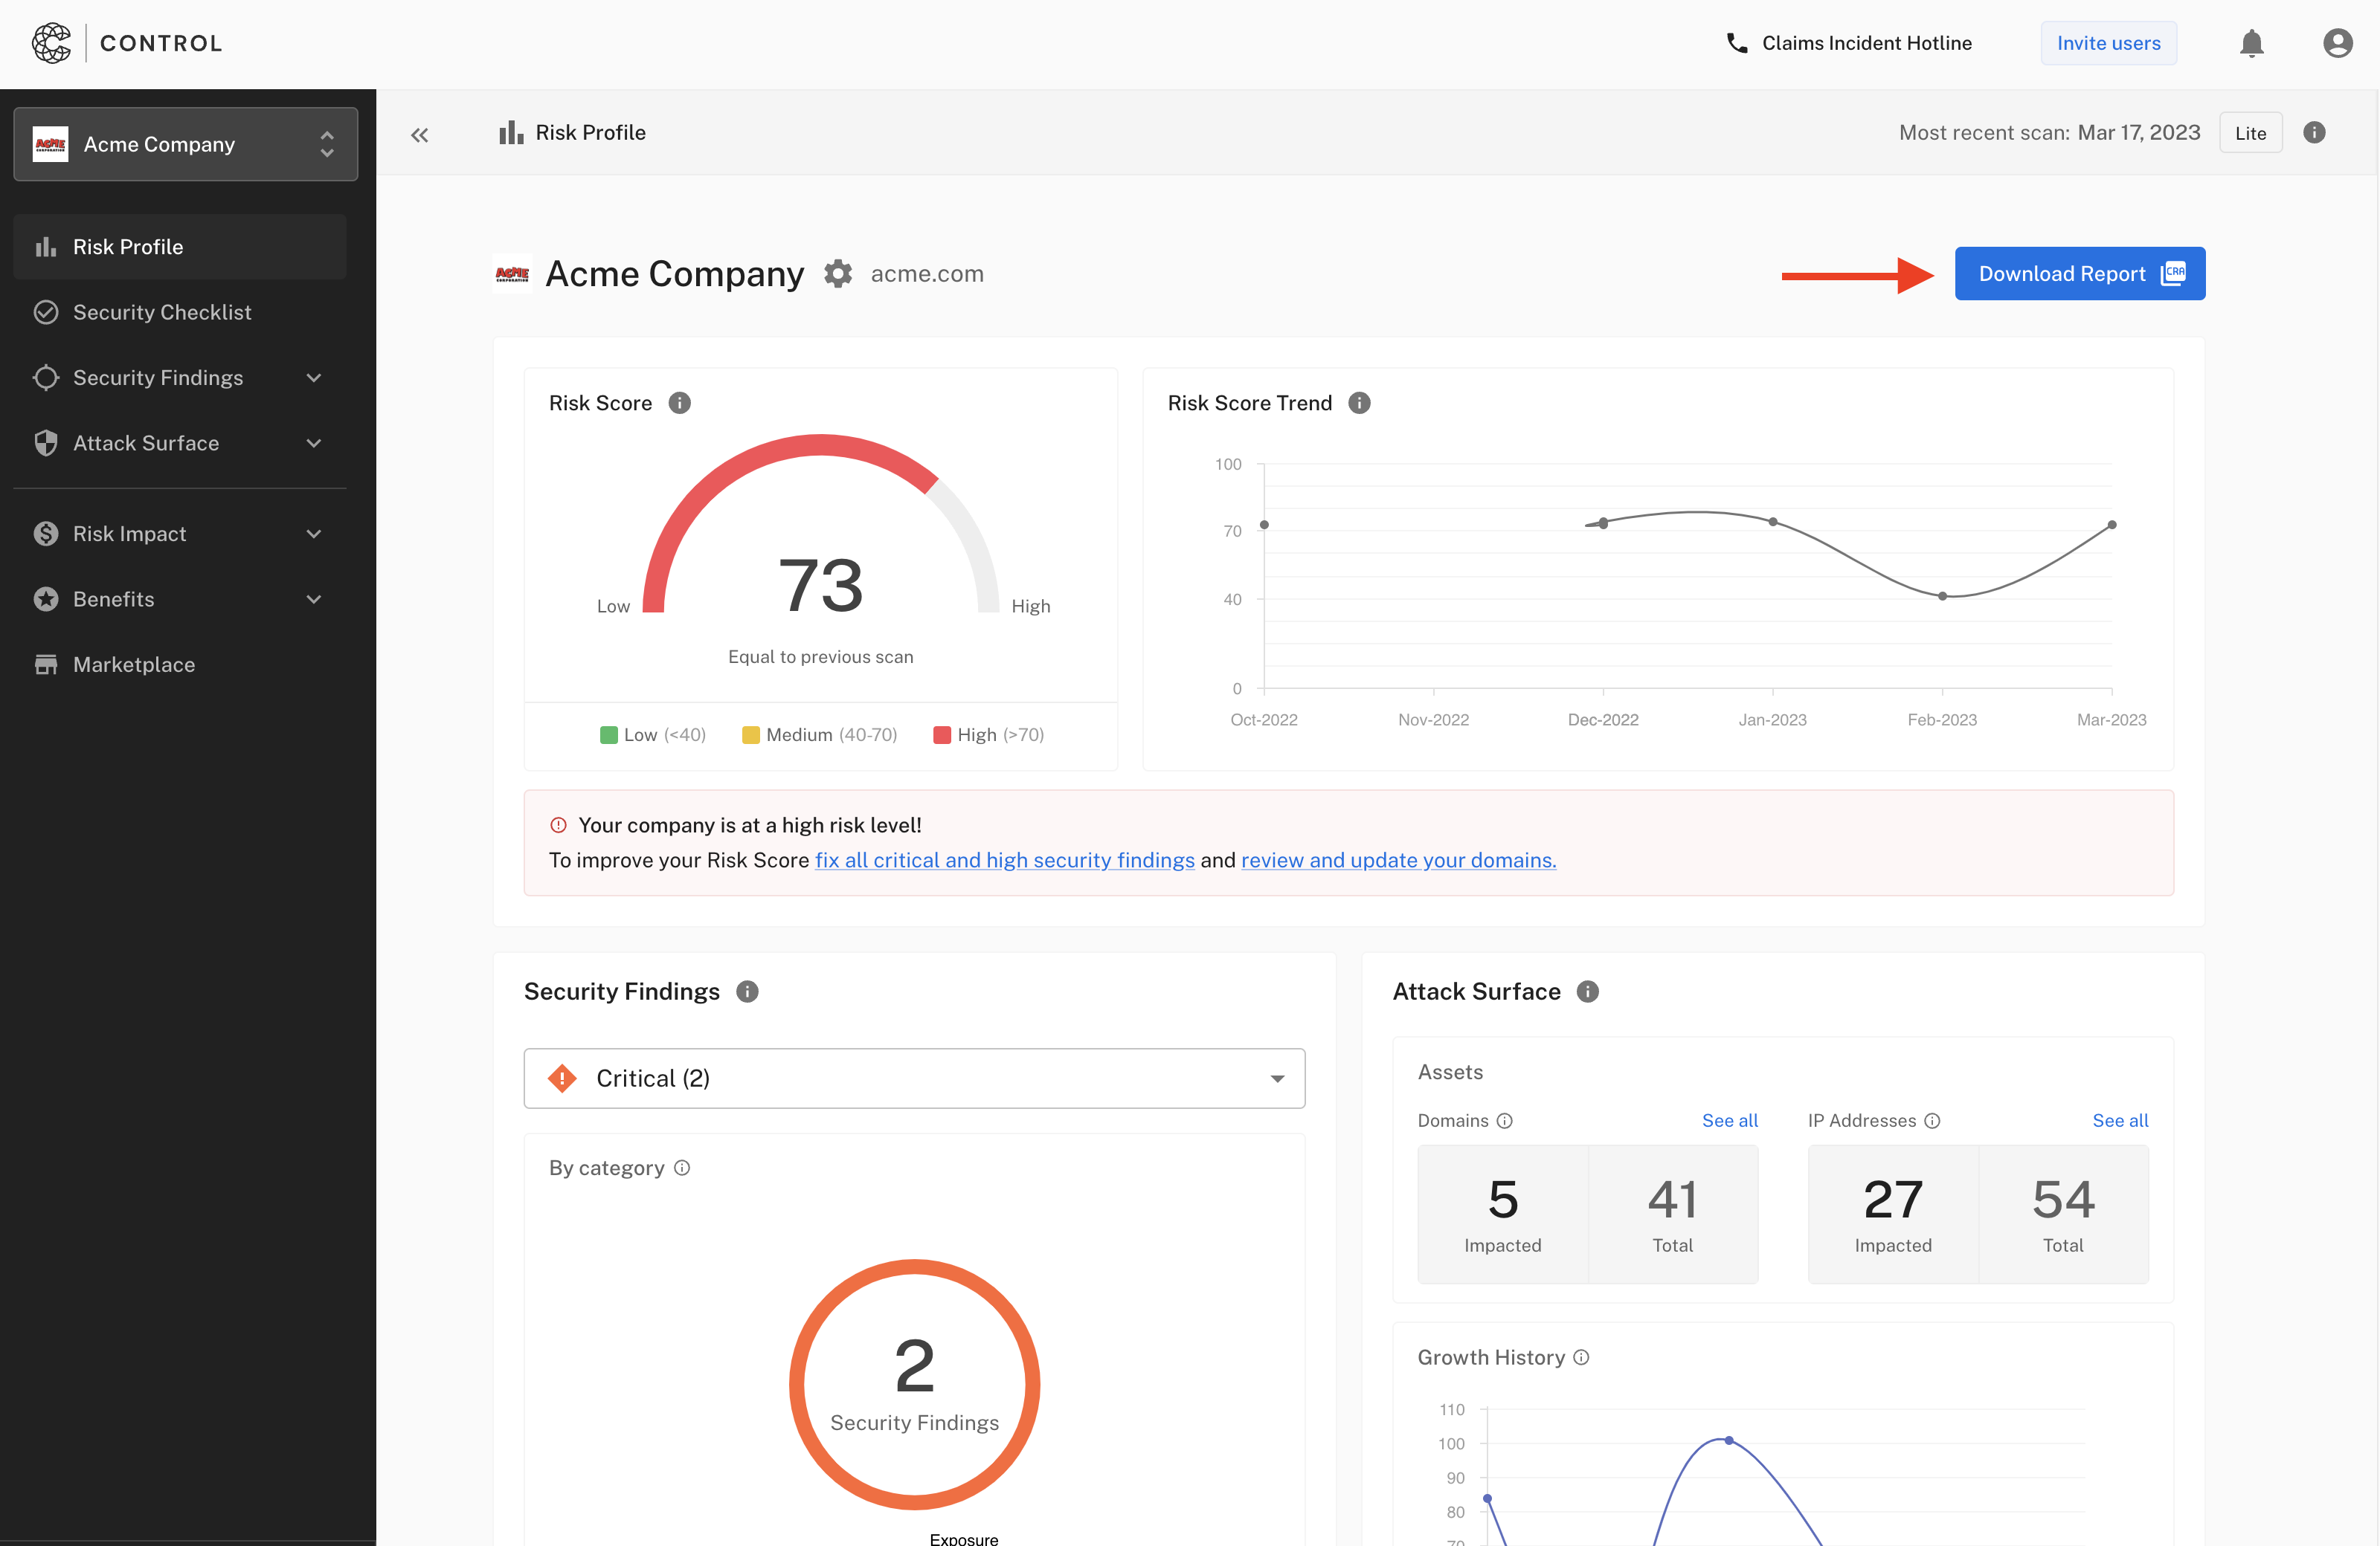Click the Control globe logo
The width and height of the screenshot is (2380, 1546).
(x=51, y=43)
